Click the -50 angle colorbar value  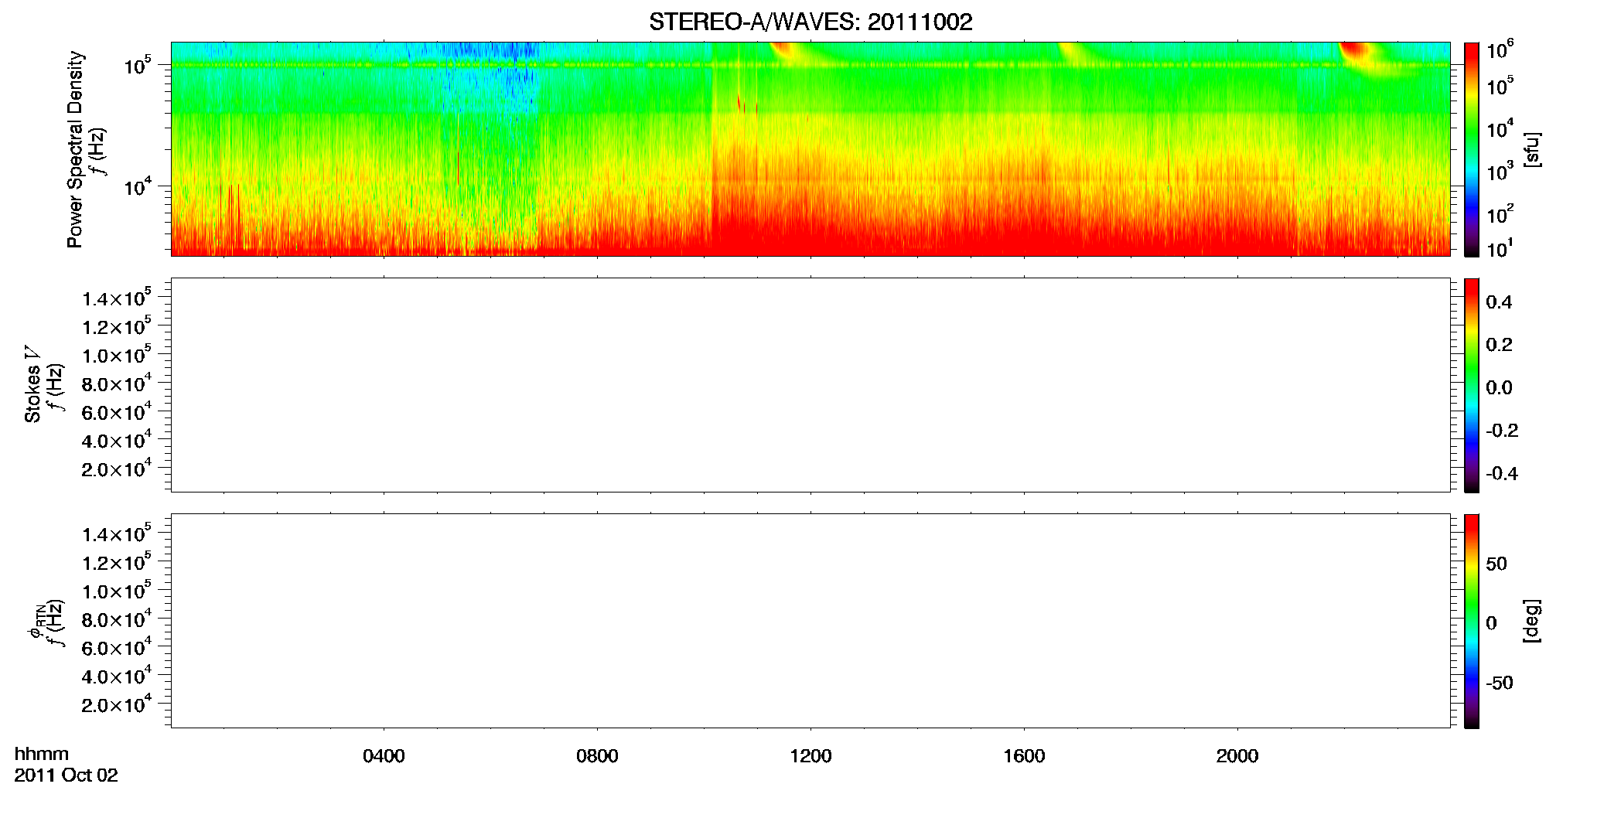coord(1500,683)
